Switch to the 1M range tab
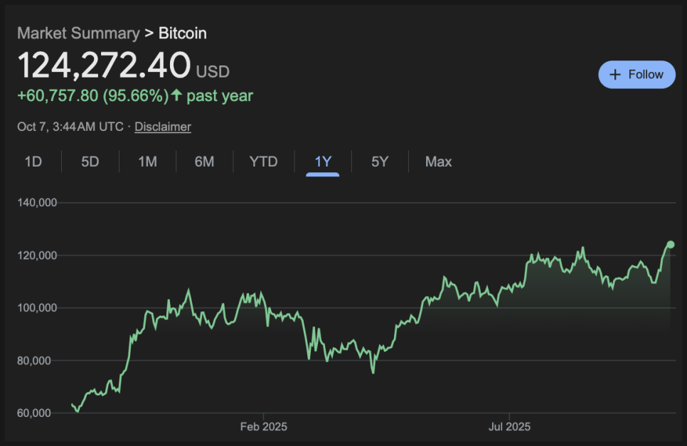The width and height of the screenshot is (687, 446). (147, 161)
